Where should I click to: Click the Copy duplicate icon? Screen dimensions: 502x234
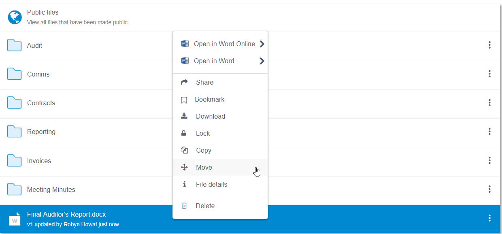[184, 150]
